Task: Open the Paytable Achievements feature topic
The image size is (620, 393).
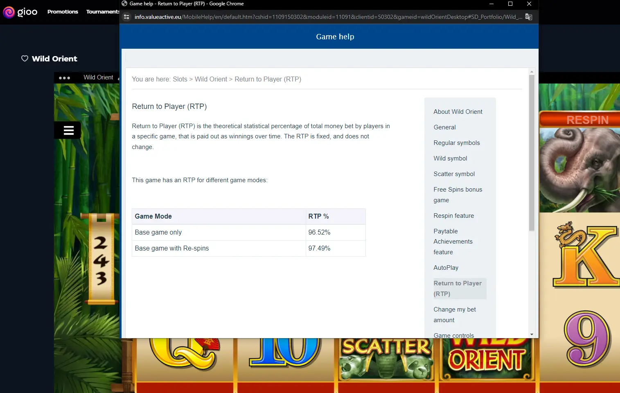Action: 453,242
